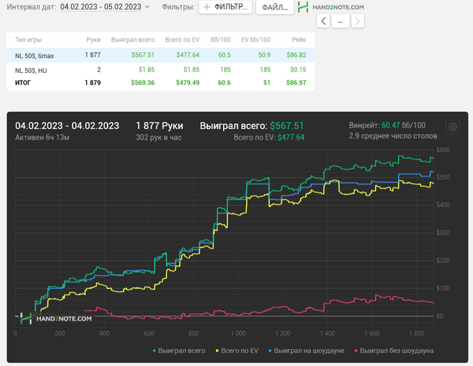Click the Активен 6ч 13м text

pyautogui.click(x=42, y=138)
